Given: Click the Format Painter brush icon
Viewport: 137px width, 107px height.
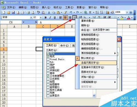Looking at the screenshot, I should pos(65,12).
